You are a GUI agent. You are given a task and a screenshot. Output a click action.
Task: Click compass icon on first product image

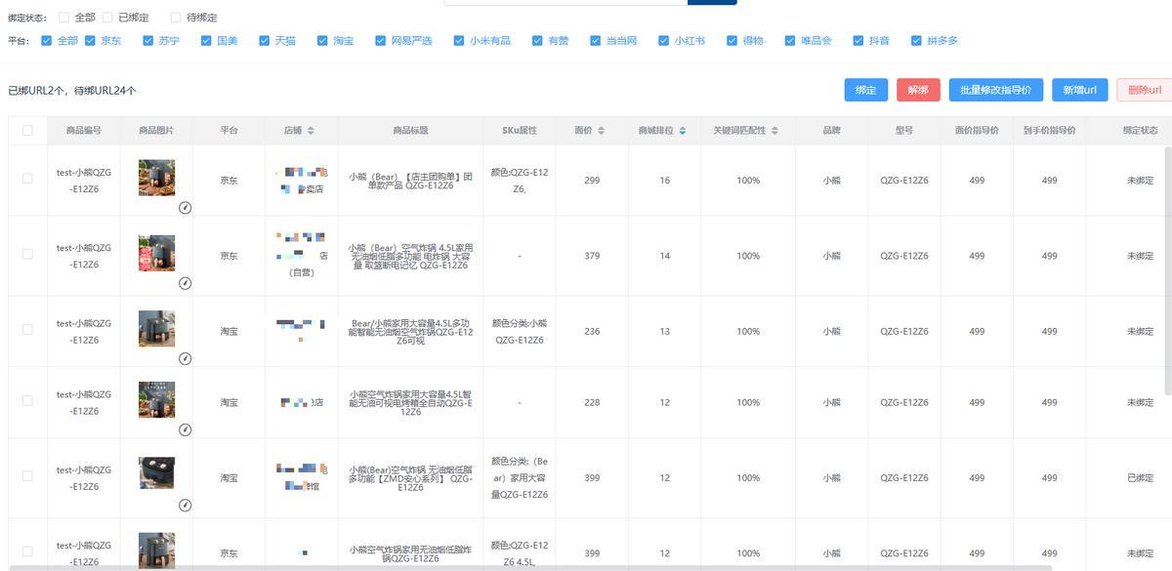point(185,208)
